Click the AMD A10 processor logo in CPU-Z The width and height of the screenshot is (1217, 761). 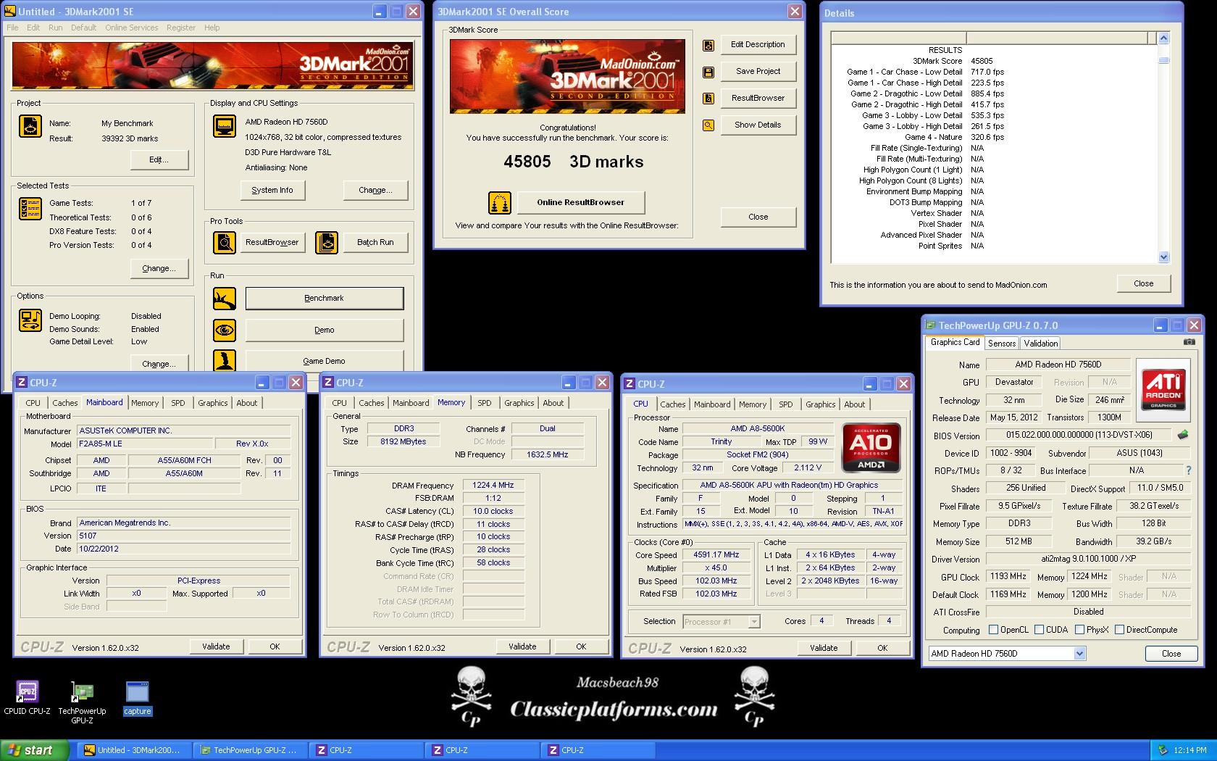coord(871,448)
